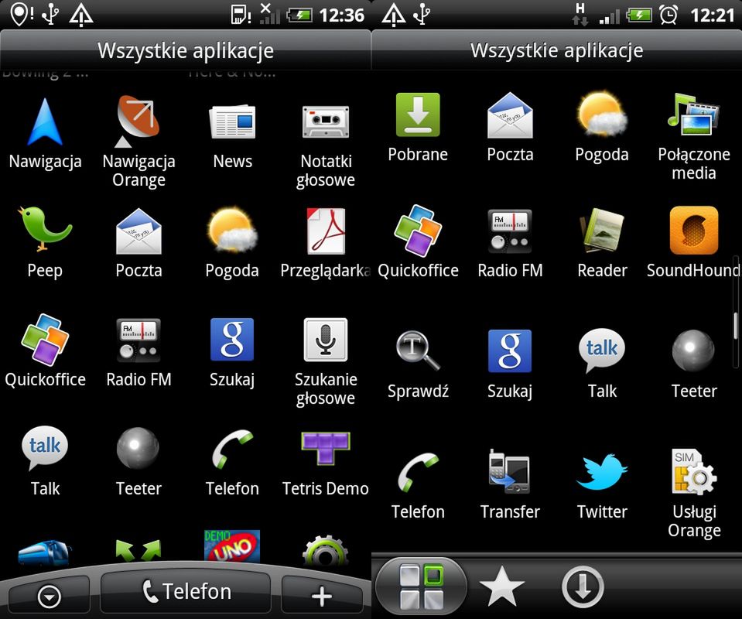
Task: Open the green arrows app at bottom
Action: pyautogui.click(x=138, y=550)
